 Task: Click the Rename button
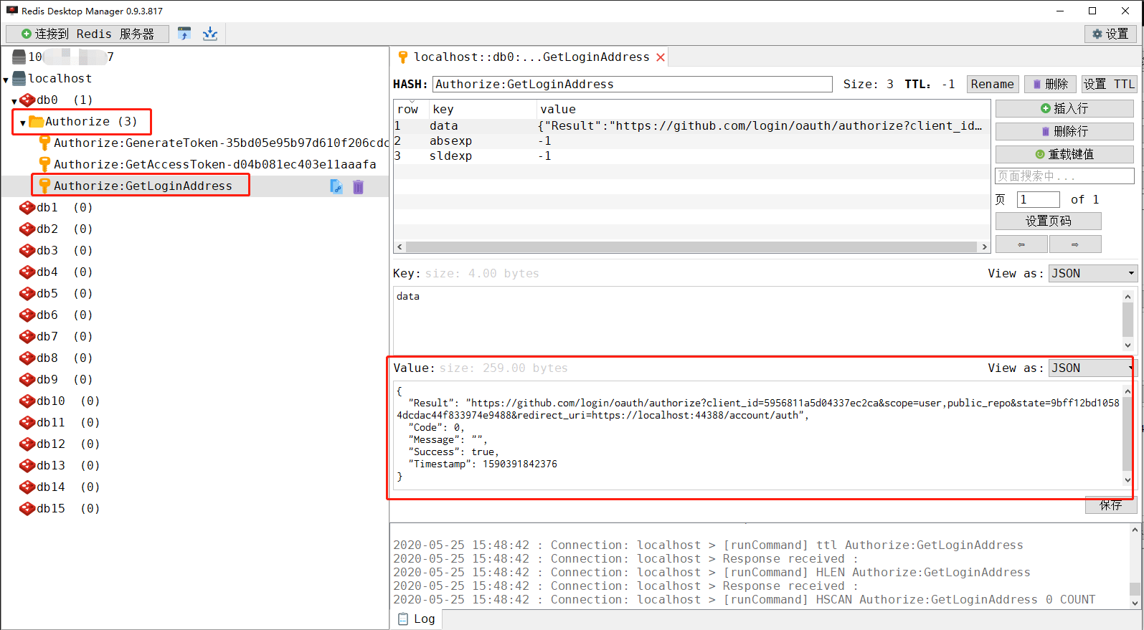coord(992,85)
